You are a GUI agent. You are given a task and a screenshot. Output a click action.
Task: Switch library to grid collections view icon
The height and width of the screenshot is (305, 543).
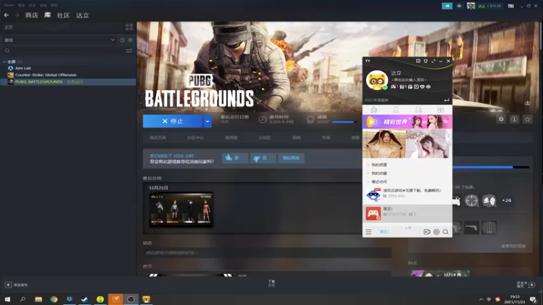[x=129, y=27]
